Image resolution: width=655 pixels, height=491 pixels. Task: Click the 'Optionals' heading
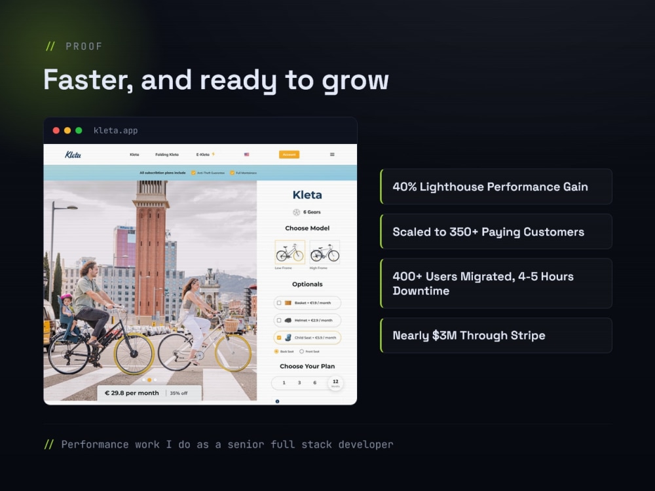(307, 284)
